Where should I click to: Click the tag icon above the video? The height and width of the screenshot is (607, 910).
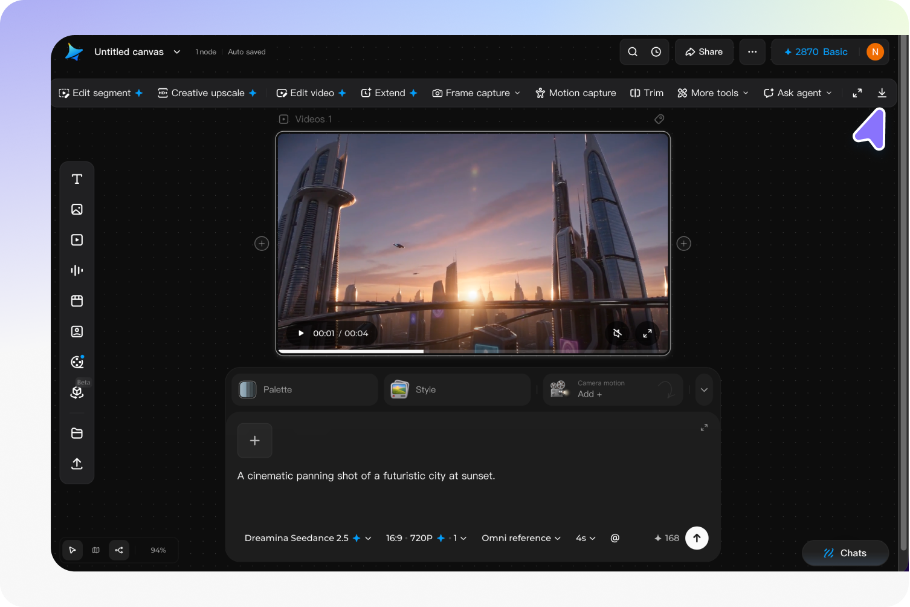(659, 119)
